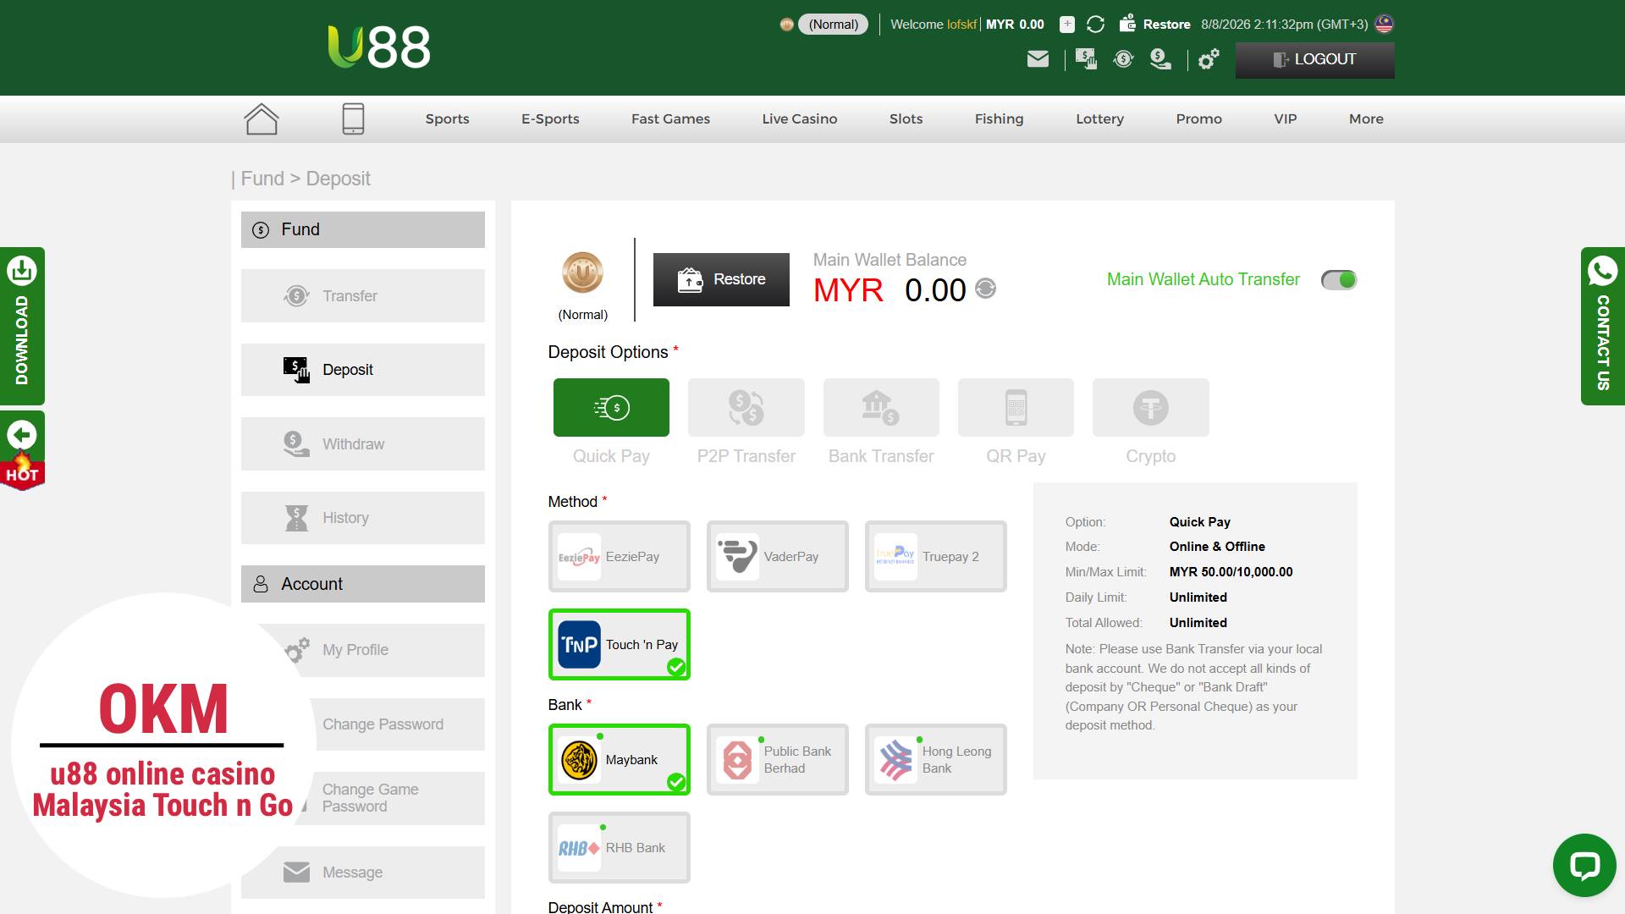The height and width of the screenshot is (914, 1625).
Task: Click the Normal VIP level coin badge
Action: click(582, 273)
